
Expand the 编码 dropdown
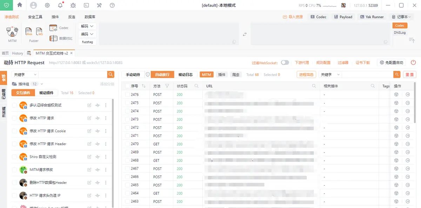(87, 34)
